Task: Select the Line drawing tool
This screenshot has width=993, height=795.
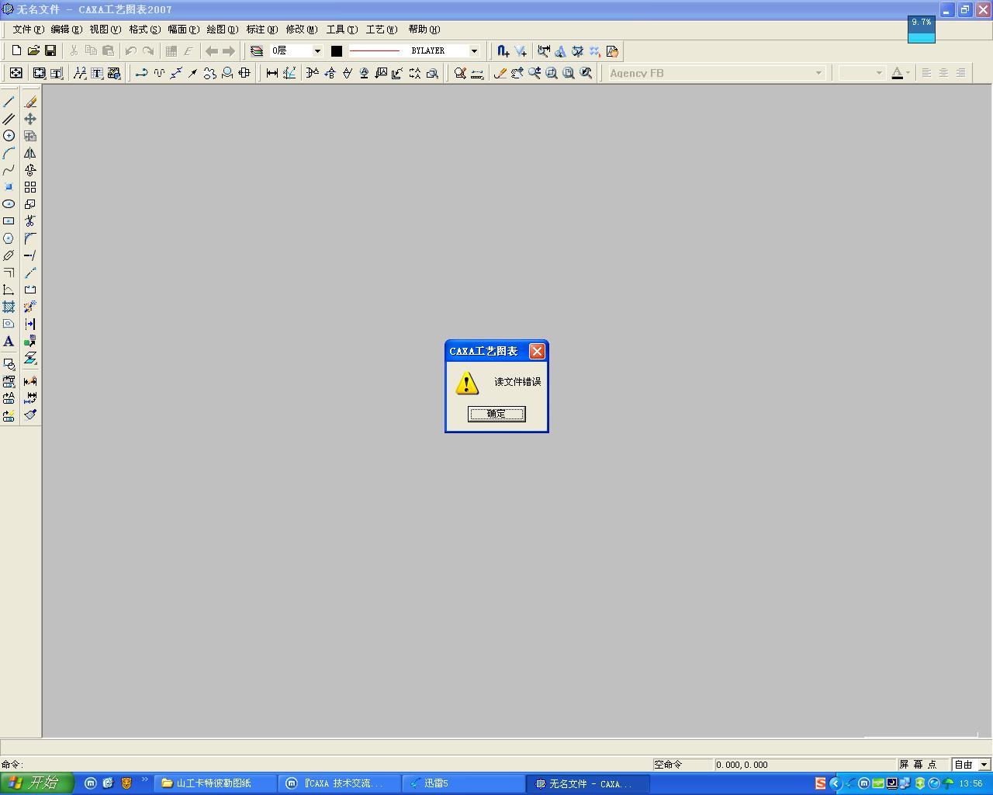Action: pos(9,102)
